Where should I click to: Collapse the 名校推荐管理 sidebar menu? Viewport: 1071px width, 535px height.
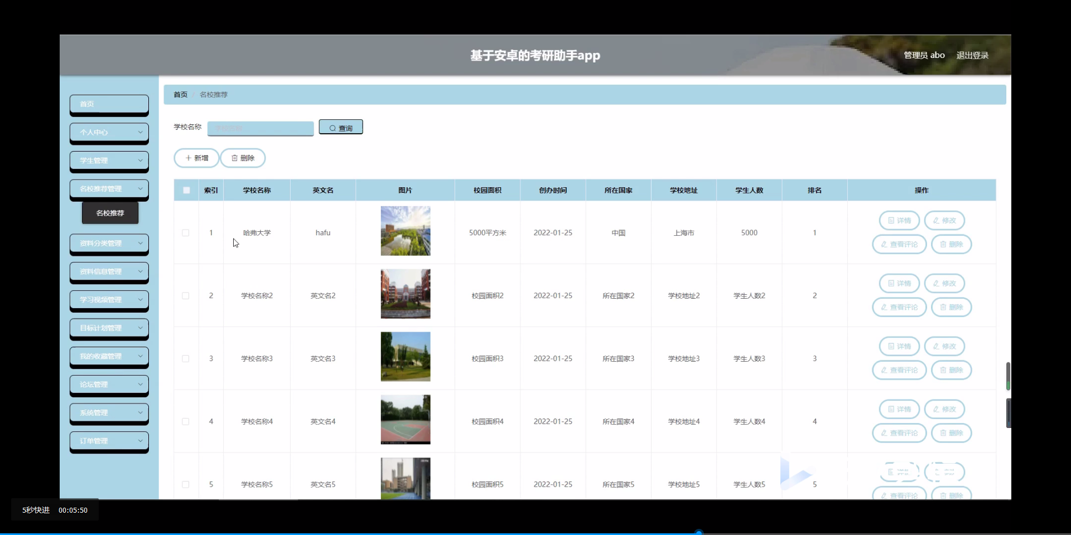pos(109,188)
